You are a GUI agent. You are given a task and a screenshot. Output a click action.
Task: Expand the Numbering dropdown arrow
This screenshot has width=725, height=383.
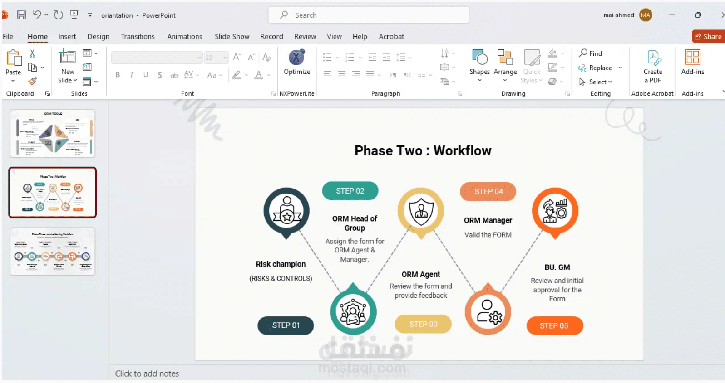(360, 58)
